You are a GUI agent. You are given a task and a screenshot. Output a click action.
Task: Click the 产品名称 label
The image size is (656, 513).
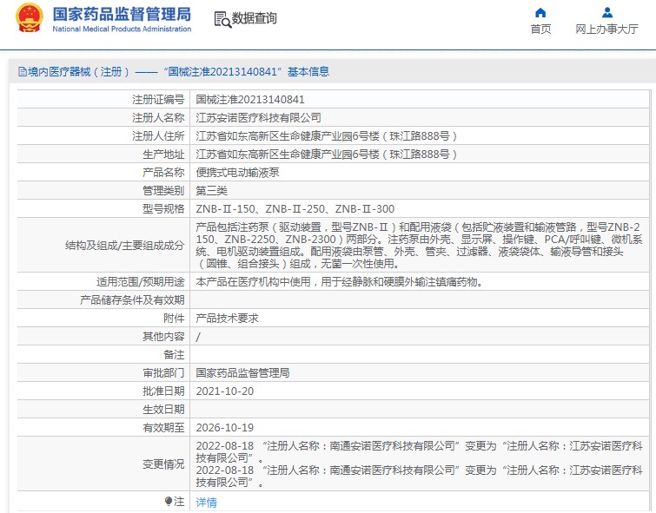pos(163,173)
